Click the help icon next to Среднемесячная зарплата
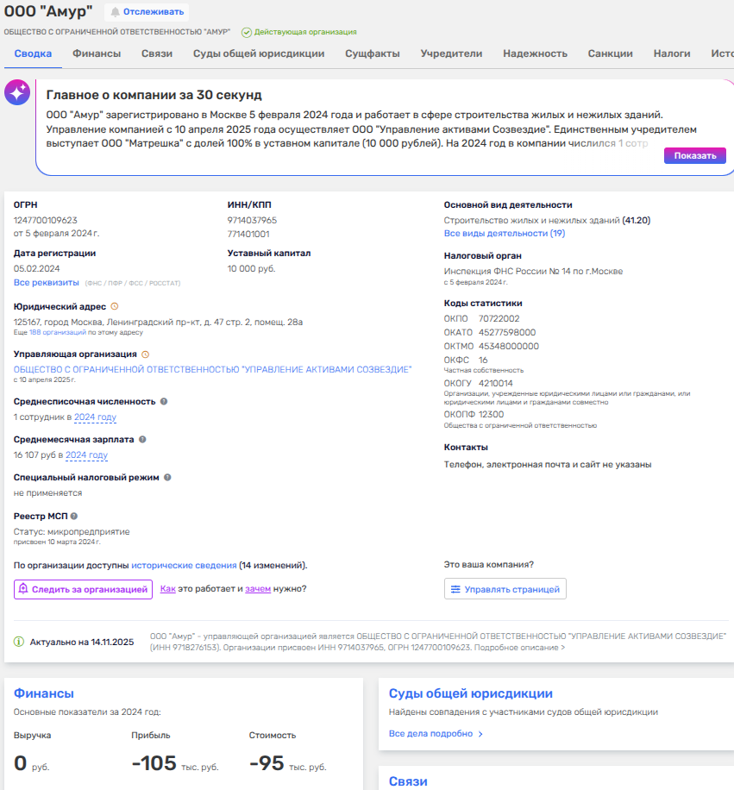This screenshot has width=734, height=790. coord(143,439)
